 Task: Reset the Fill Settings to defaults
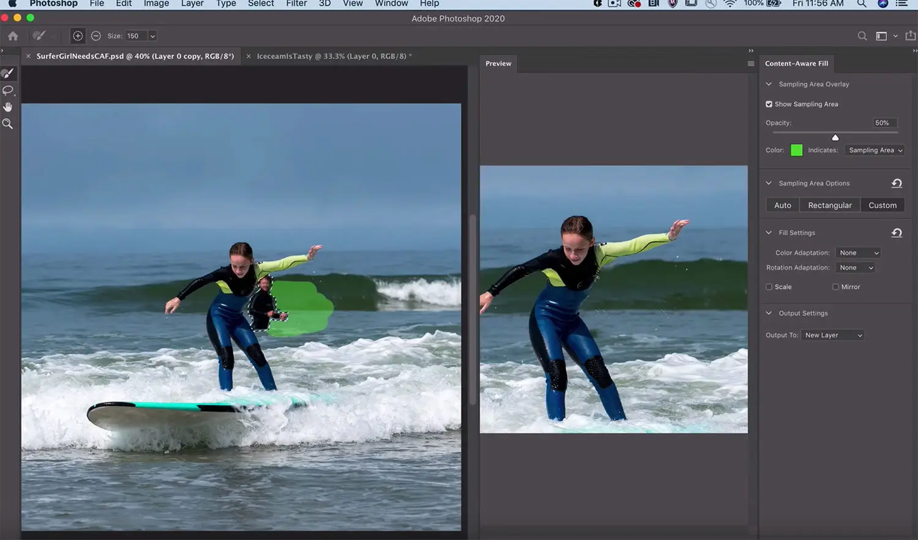897,232
